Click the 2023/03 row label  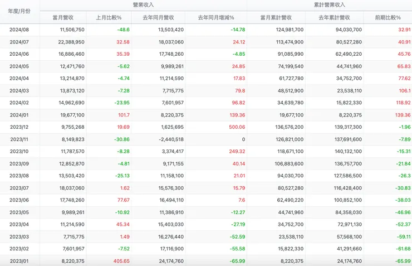(19, 237)
